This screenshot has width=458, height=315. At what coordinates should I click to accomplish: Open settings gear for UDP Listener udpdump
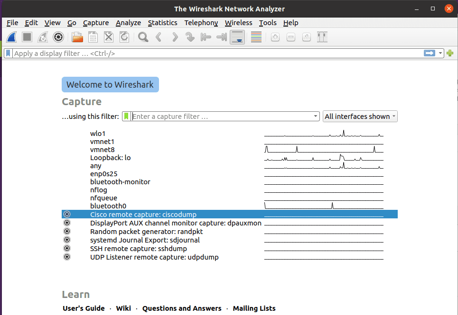(67, 257)
